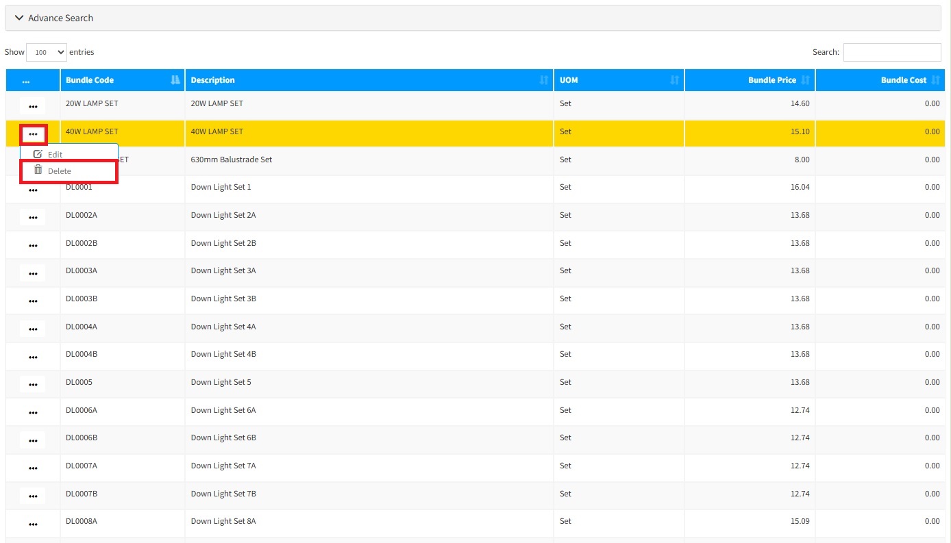Choose Delete from the context menu
Image resolution: width=951 pixels, height=543 pixels.
pos(60,171)
